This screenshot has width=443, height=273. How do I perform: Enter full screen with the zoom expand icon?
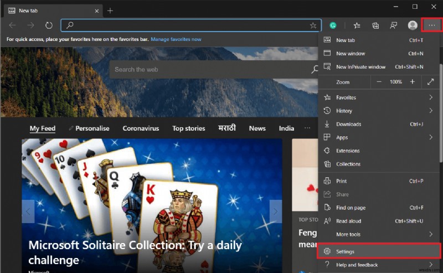pos(431,82)
